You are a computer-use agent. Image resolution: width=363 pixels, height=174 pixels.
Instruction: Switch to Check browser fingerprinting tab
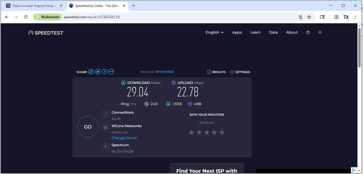[34, 6]
